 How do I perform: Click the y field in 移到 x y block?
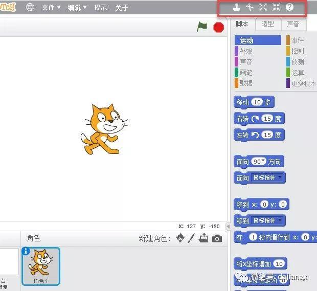tap(283, 205)
